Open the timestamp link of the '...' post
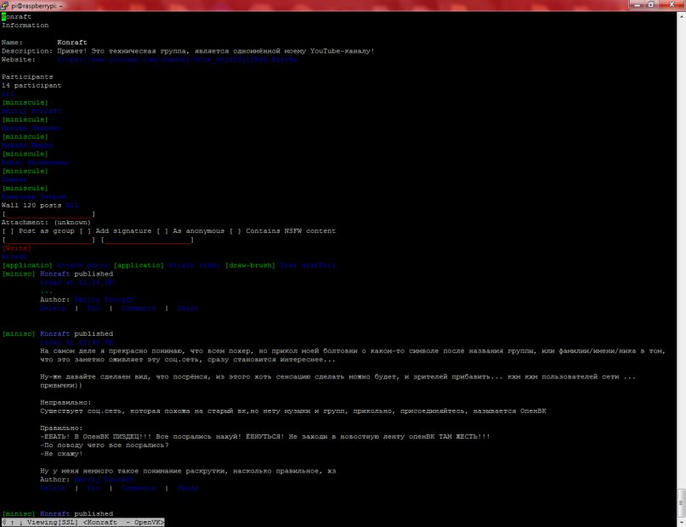Viewport: 686px width, 527px height. (77, 282)
